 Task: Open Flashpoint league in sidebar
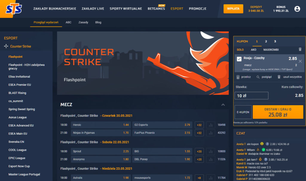click(16, 56)
